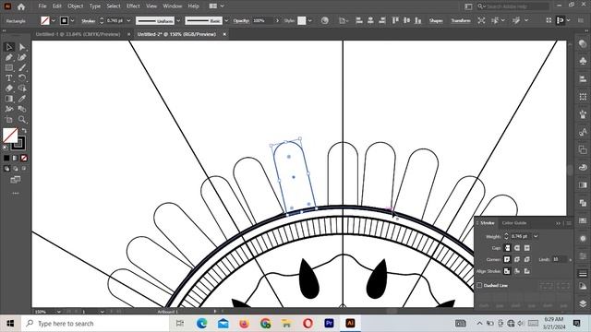Click the Stroke label link
The height and width of the screenshot is (332, 591).
click(88, 21)
